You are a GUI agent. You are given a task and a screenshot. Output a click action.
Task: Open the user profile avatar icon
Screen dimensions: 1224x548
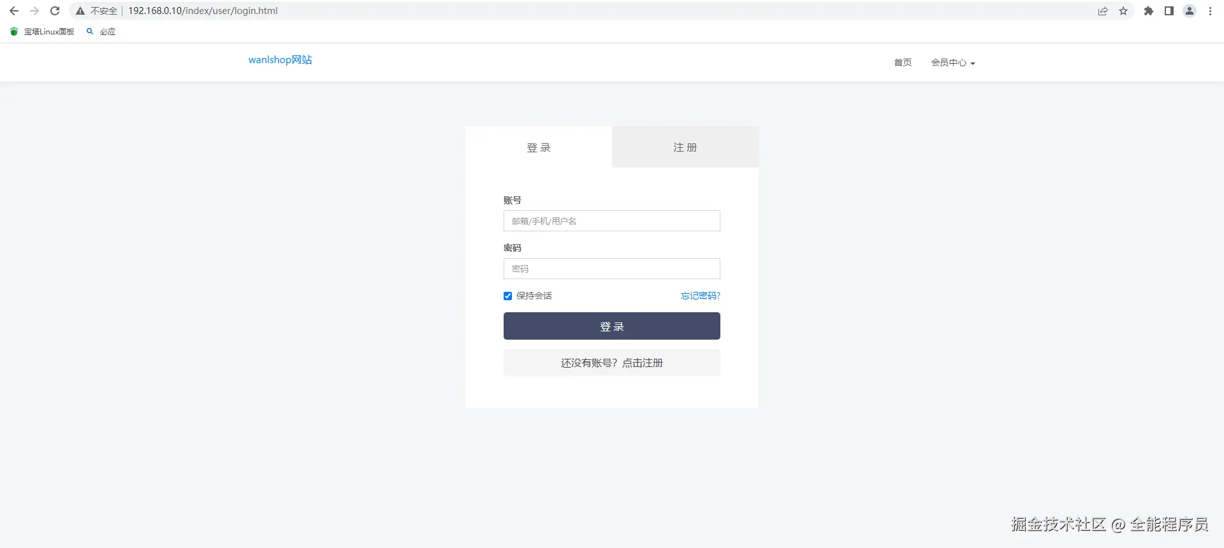(x=1190, y=11)
